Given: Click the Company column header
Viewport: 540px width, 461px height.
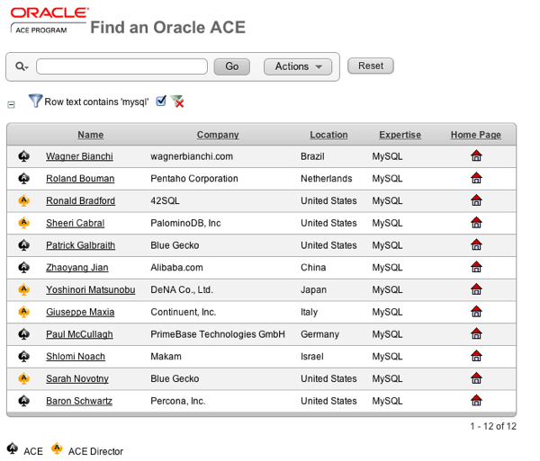Looking at the screenshot, I should click(218, 135).
